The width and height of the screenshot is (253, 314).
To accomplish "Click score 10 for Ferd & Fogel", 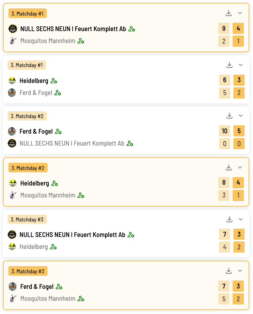I will [x=224, y=131].
